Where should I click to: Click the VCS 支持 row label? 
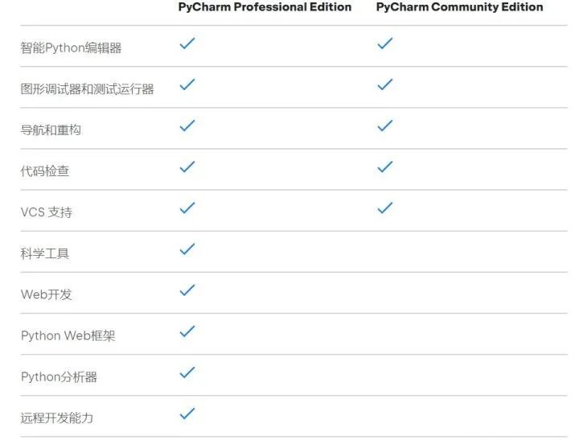[x=47, y=212]
